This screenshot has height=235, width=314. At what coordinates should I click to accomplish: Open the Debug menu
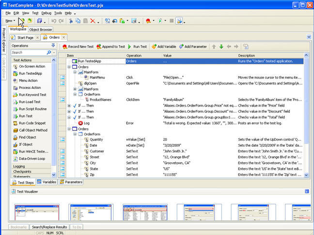(46, 13)
